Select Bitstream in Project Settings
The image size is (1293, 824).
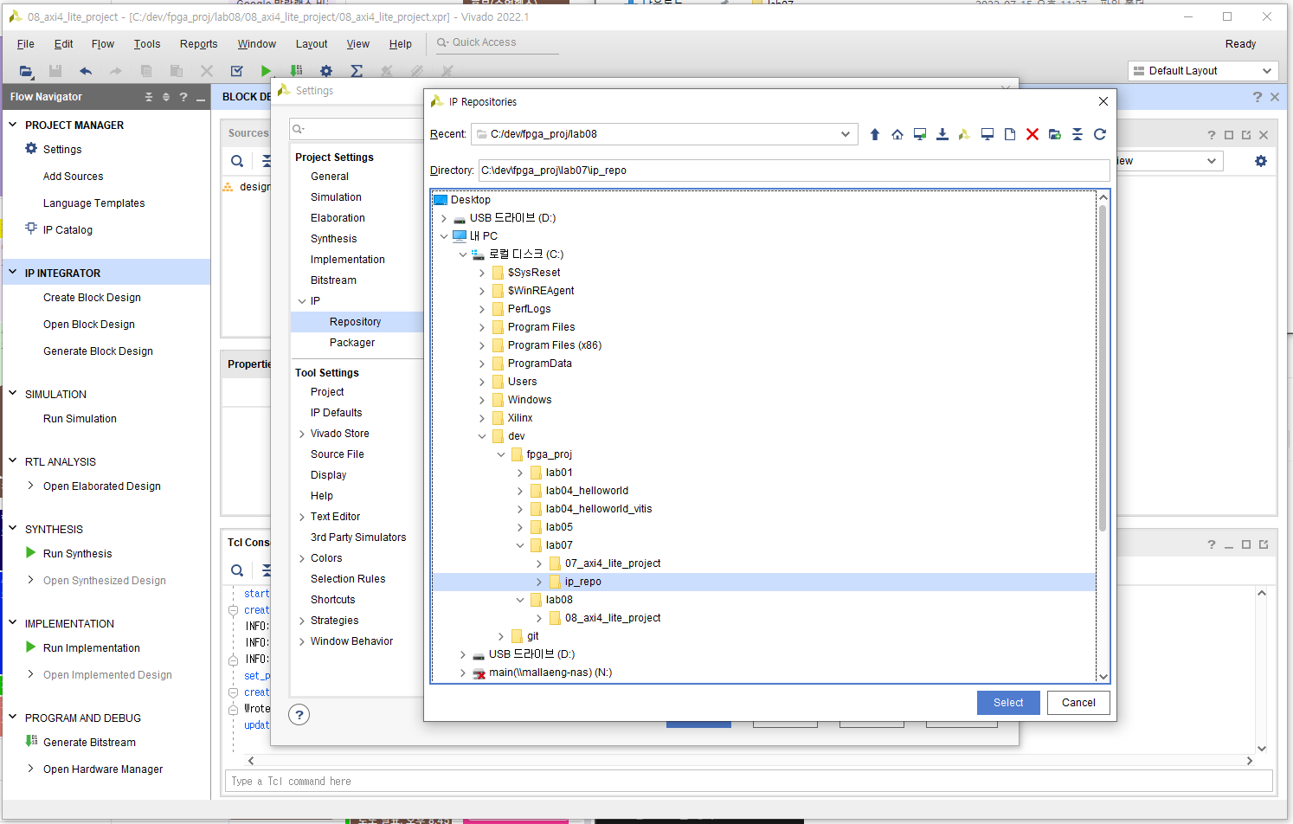333,280
